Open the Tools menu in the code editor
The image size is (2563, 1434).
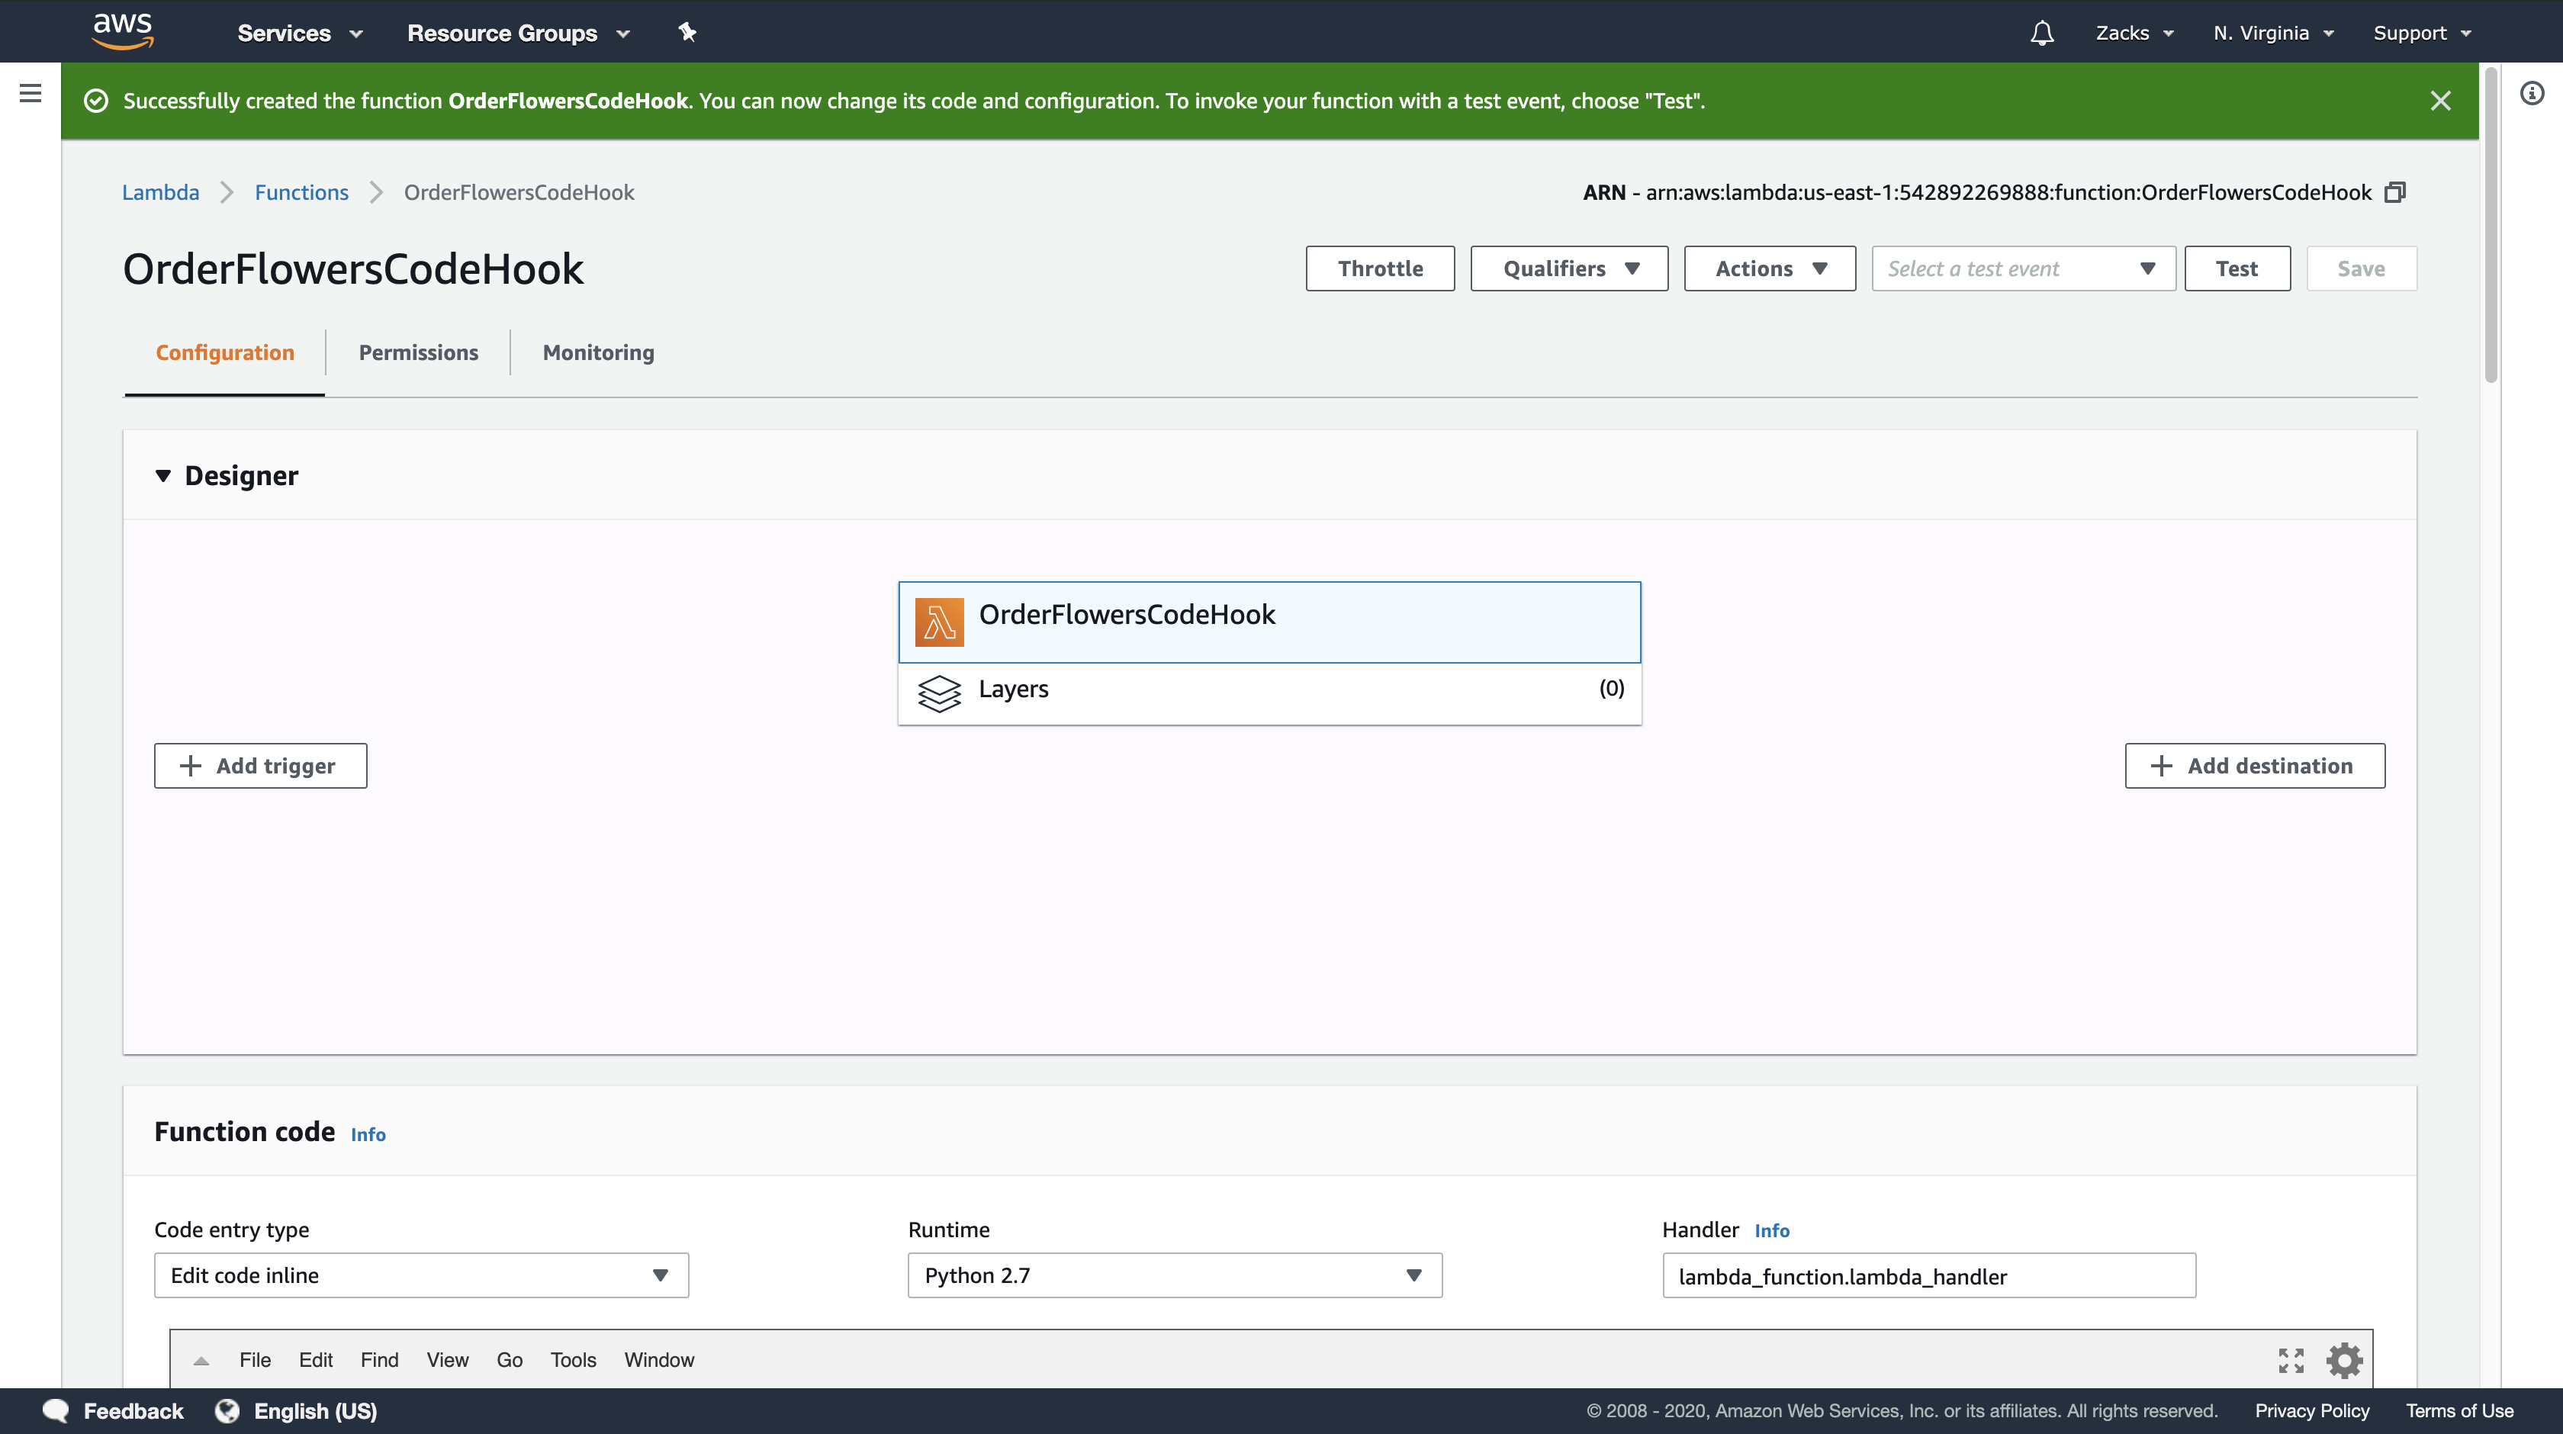click(x=573, y=1360)
